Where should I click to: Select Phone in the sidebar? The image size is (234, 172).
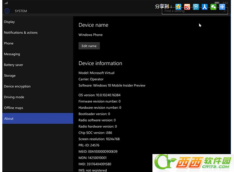pos(38,43)
